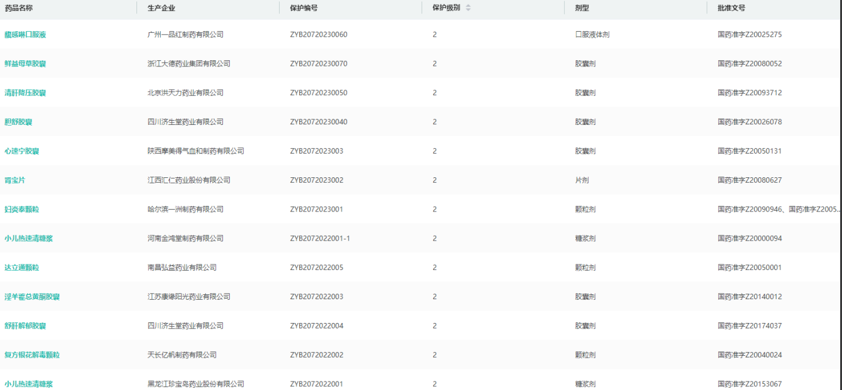Select approval number 国药准字Z20140012
Image resolution: width=842 pixels, height=390 pixels.
point(750,297)
